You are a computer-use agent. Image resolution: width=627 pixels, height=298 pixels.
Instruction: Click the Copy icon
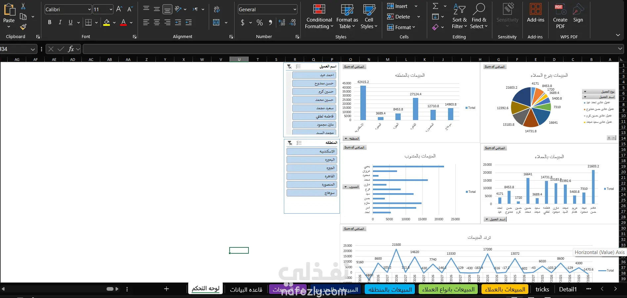click(23, 17)
